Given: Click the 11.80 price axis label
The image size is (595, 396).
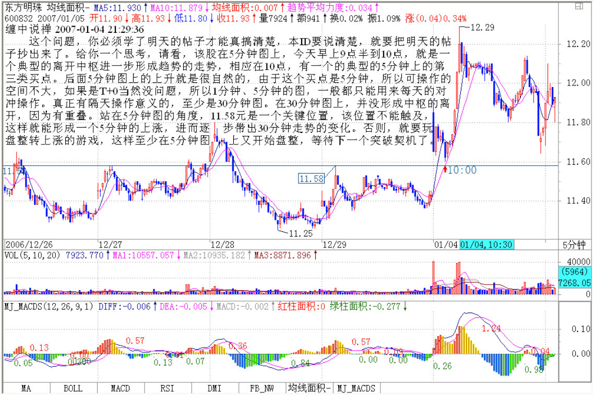Looking at the screenshot, I should coord(578,122).
